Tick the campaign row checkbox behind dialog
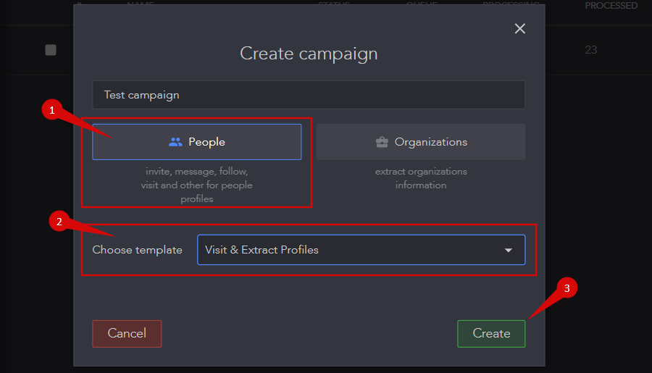The height and width of the screenshot is (373, 652). (x=51, y=50)
